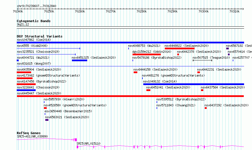This screenshot has height=150, width=252.
Task: Select nsv4481276 (gnomADStructuralVariants) label
Action: point(173,75)
